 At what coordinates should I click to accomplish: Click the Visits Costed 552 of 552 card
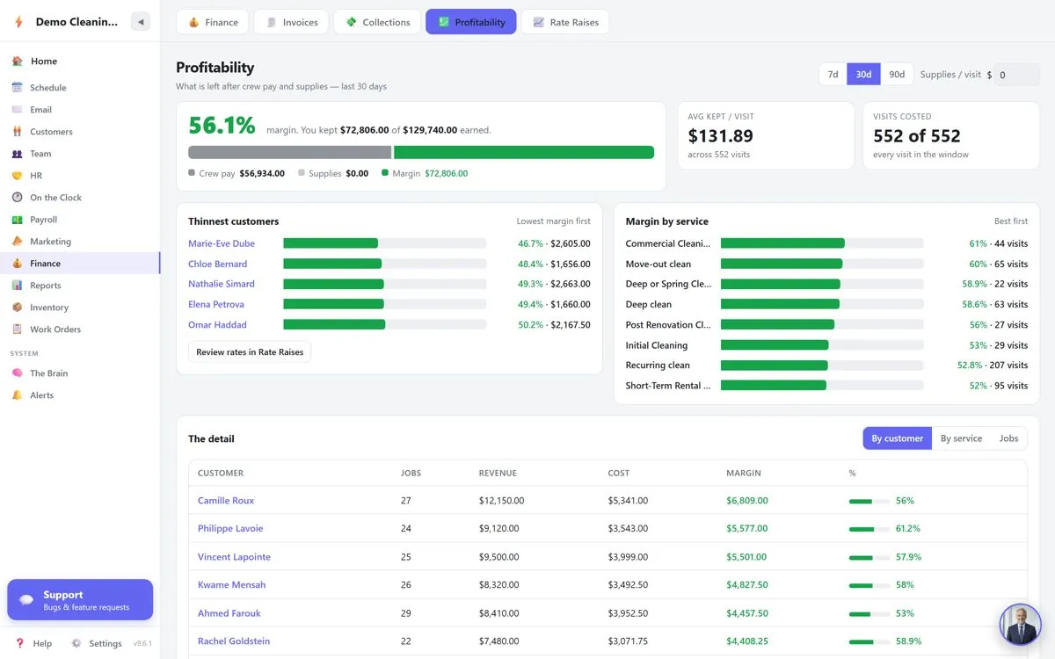(x=951, y=135)
